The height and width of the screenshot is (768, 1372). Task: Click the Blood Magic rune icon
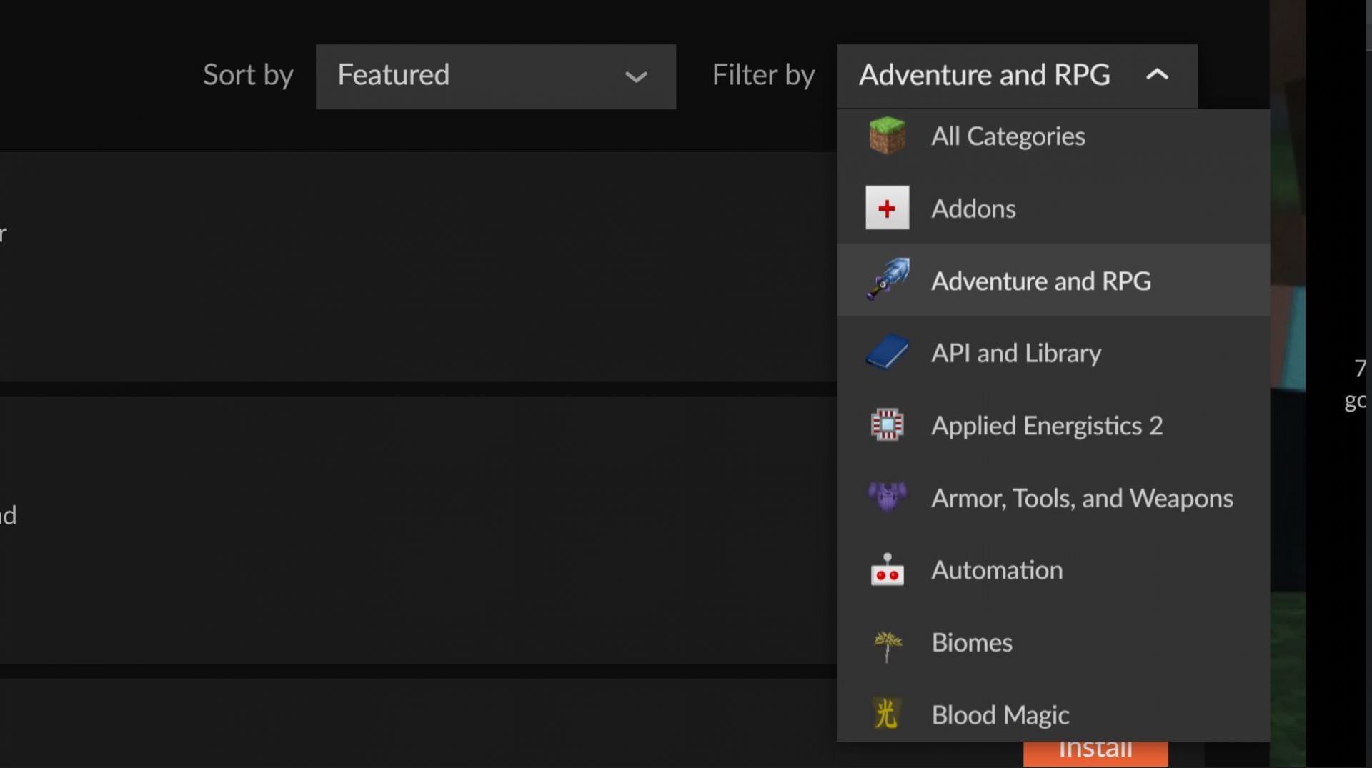(887, 714)
